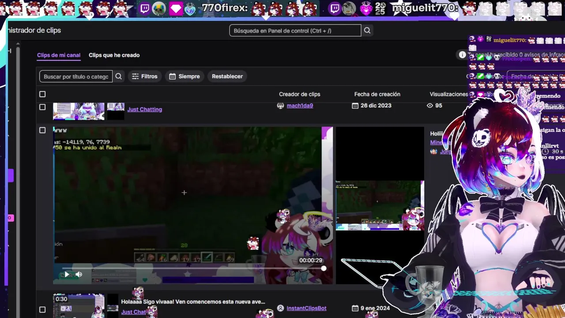This screenshot has height=318, width=565.
Task: Open the Filtros filter options
Action: pos(145,76)
